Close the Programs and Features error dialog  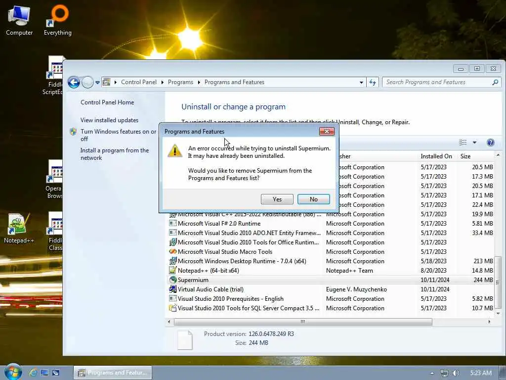[327, 131]
